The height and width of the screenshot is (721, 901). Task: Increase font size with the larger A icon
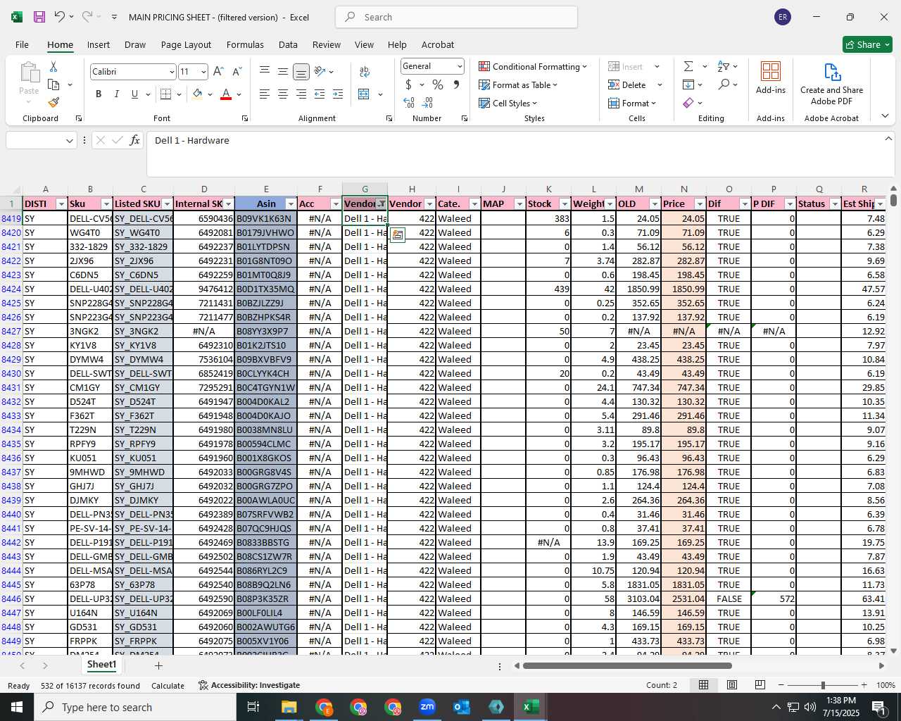coord(218,71)
